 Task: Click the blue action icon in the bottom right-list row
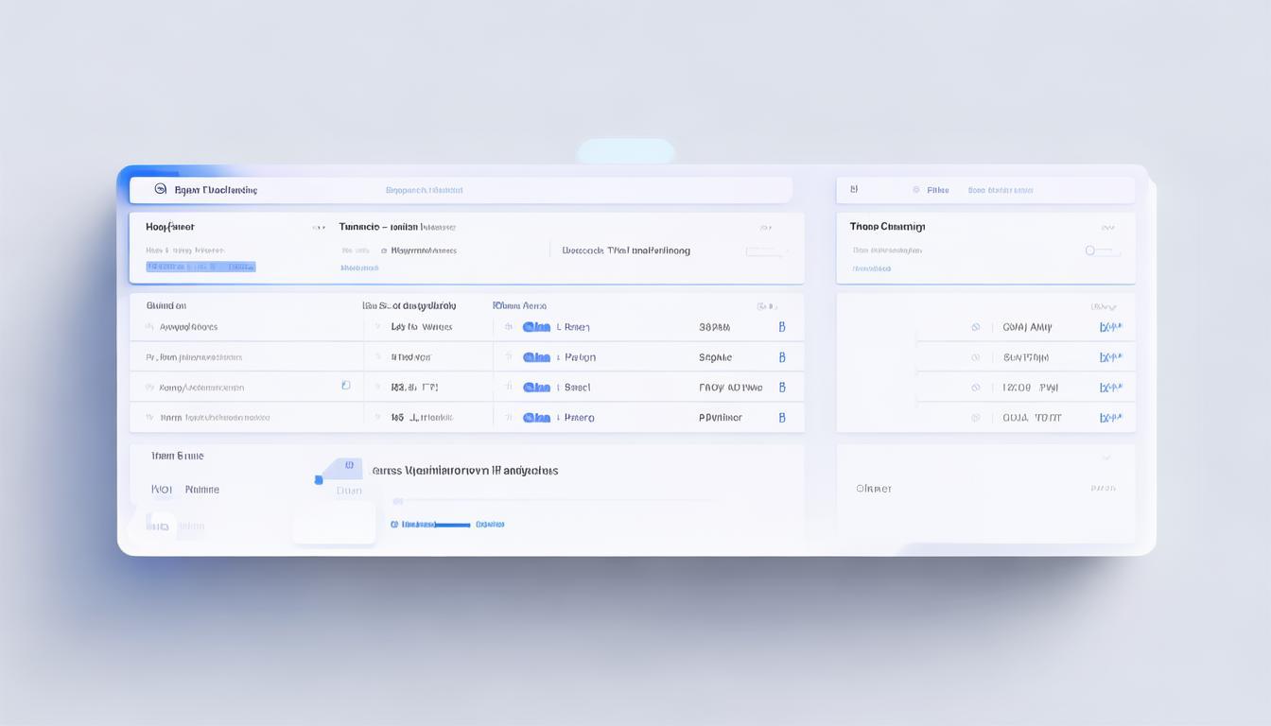(x=1110, y=418)
